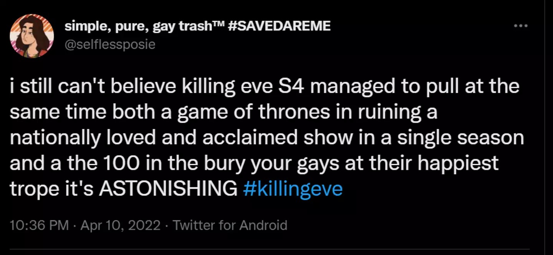Viewport: 553px width, 255px height.
Task: Click the Apr 10, 2022 date
Action: click(x=120, y=225)
